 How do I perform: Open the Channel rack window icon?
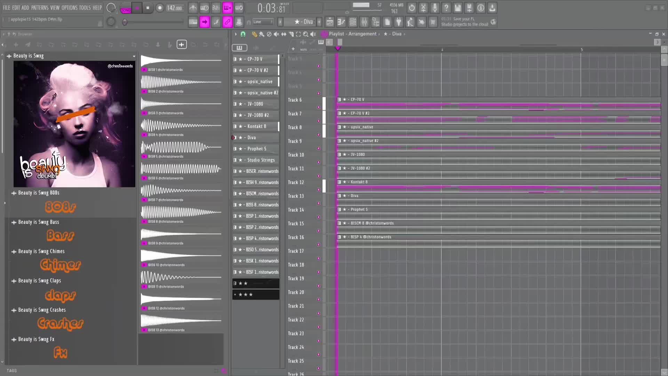pyautogui.click(x=352, y=22)
